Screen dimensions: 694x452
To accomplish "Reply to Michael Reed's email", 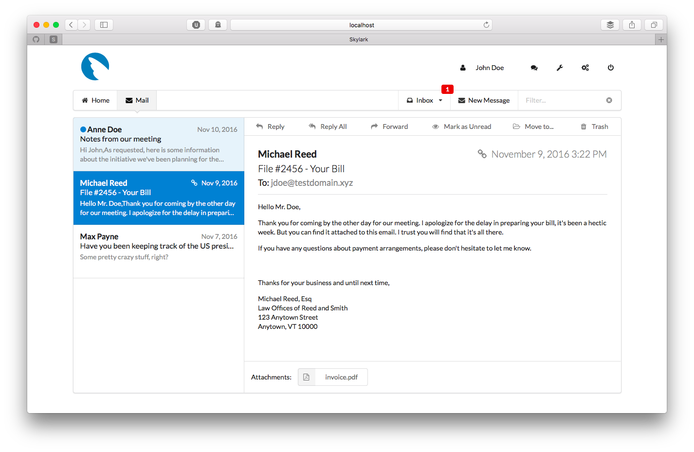I will (x=270, y=127).
